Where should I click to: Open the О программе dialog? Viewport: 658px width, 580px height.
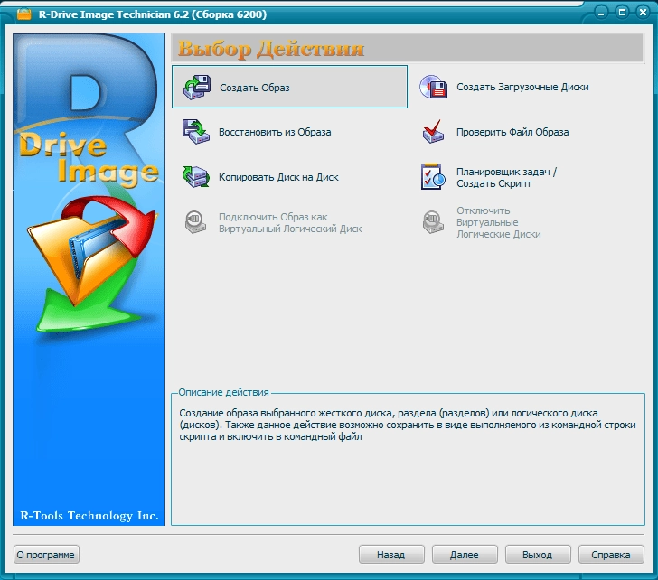46,555
